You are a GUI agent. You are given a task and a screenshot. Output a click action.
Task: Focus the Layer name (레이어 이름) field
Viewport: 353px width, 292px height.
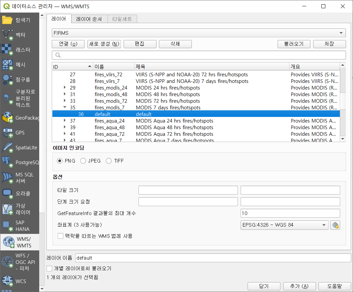point(213,258)
